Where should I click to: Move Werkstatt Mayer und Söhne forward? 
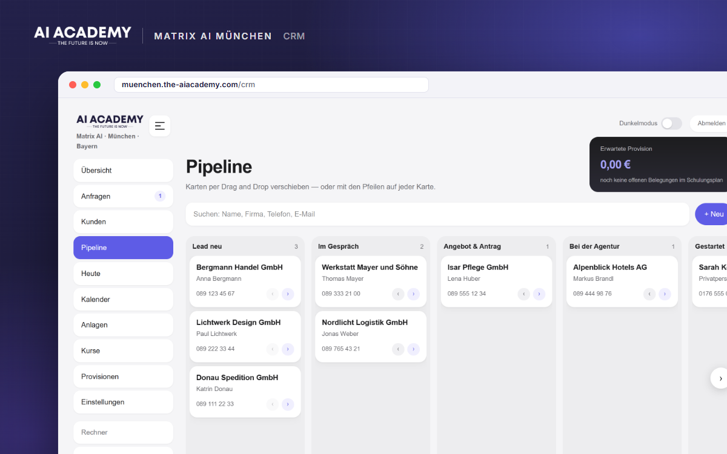(413, 294)
